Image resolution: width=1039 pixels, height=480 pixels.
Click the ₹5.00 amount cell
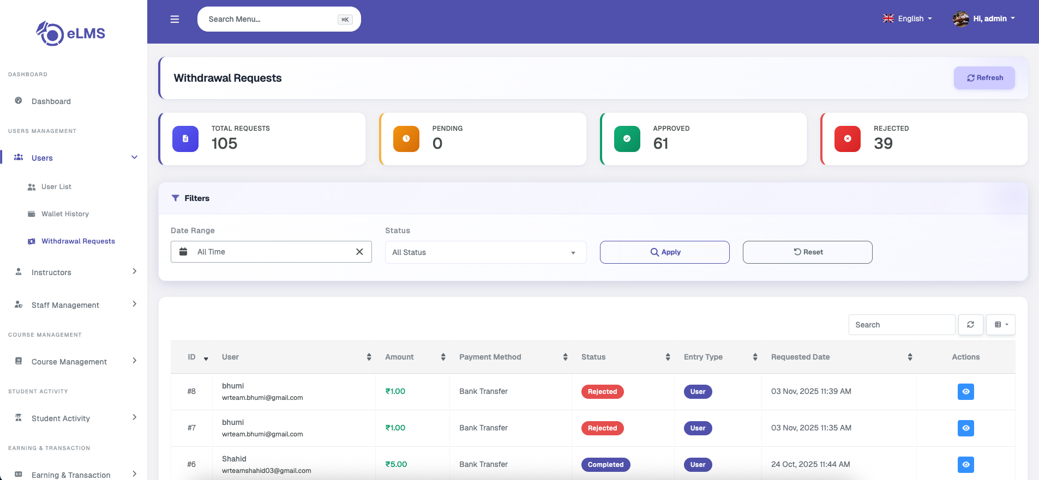(396, 464)
